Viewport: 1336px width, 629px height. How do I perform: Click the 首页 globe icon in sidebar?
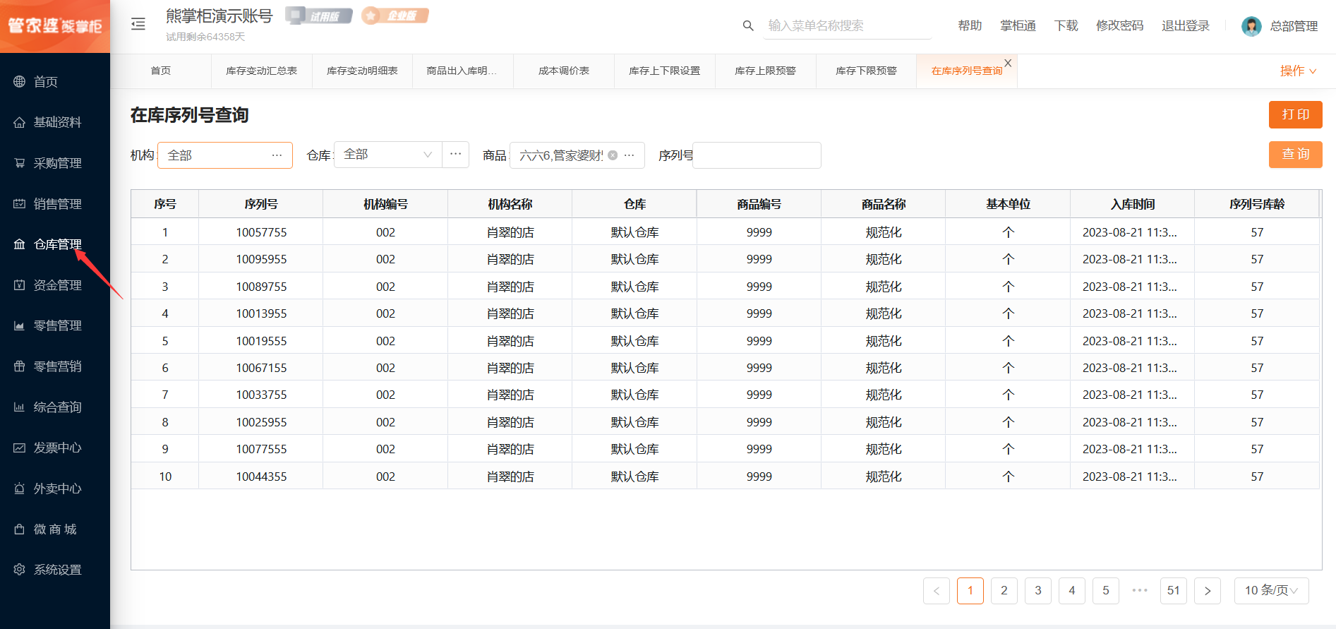(x=20, y=82)
